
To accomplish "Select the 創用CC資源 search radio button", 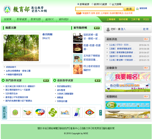I will pyautogui.click(x=93, y=4).
